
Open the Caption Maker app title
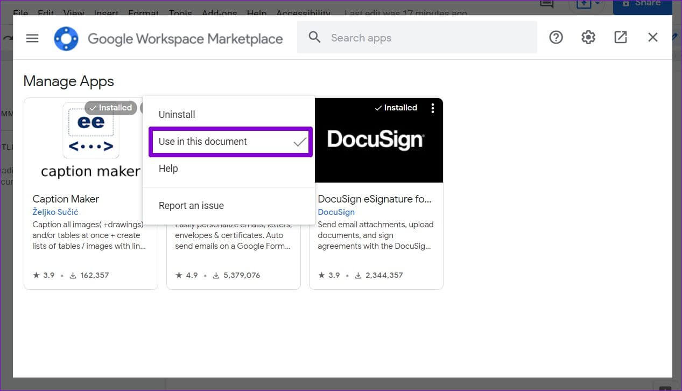(66, 199)
